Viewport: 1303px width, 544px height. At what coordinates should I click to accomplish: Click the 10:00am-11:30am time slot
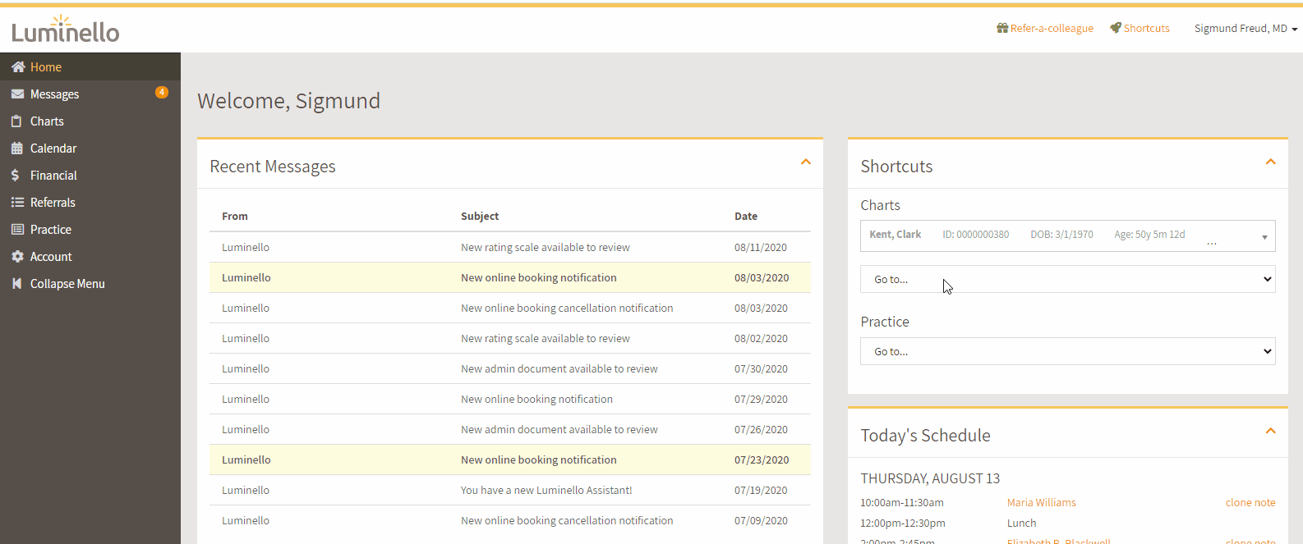[x=902, y=503]
